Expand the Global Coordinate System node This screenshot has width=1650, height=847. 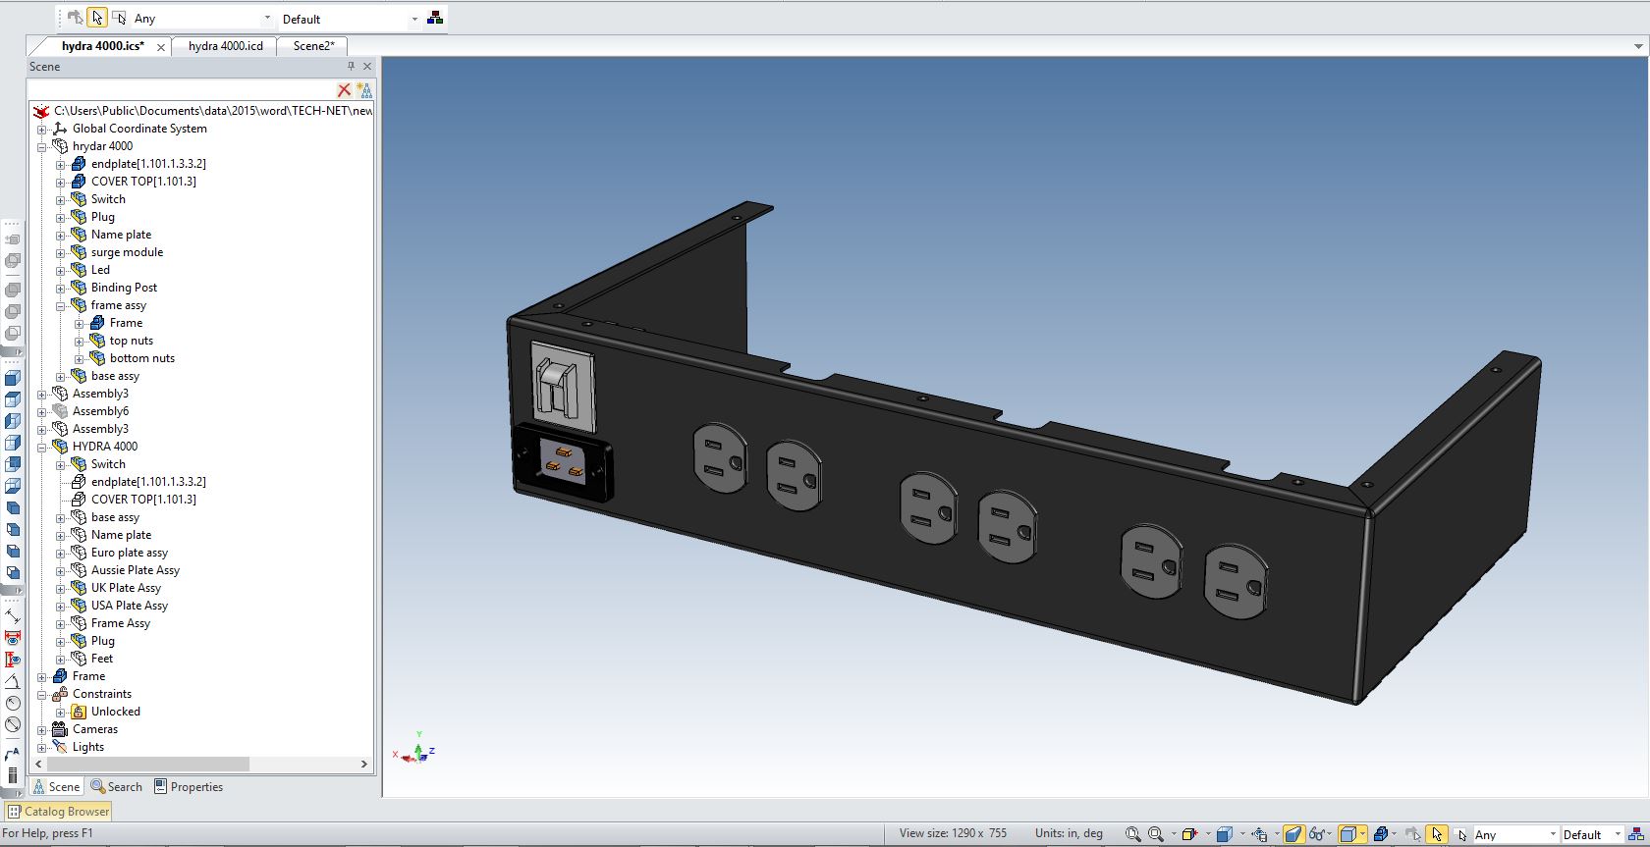tap(42, 129)
